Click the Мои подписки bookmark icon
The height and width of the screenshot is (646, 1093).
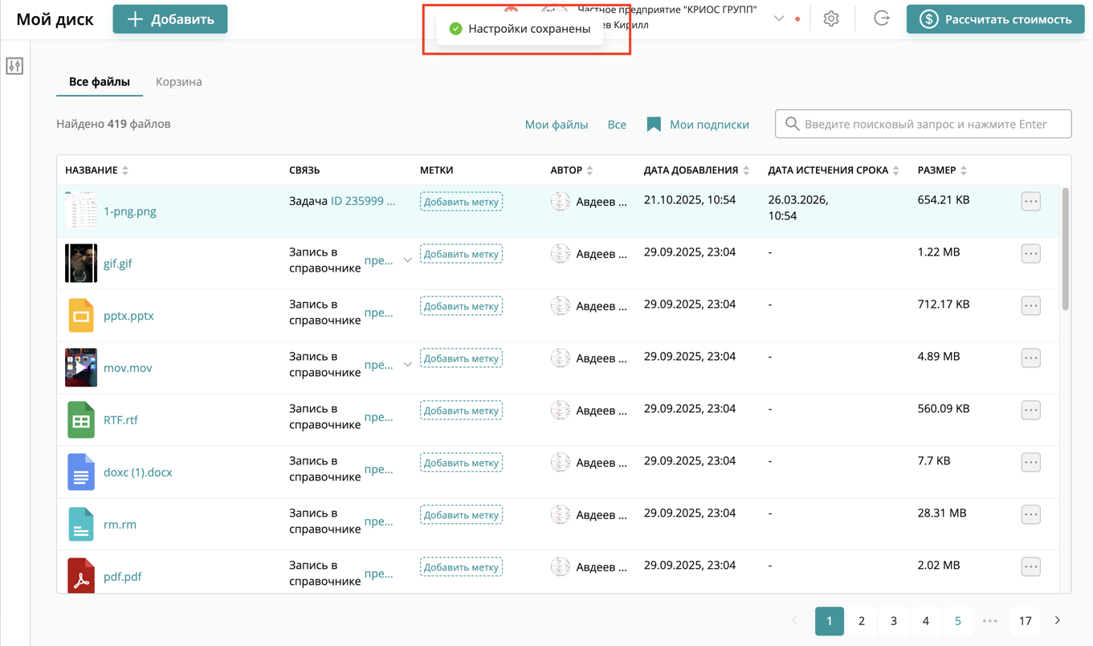(654, 125)
